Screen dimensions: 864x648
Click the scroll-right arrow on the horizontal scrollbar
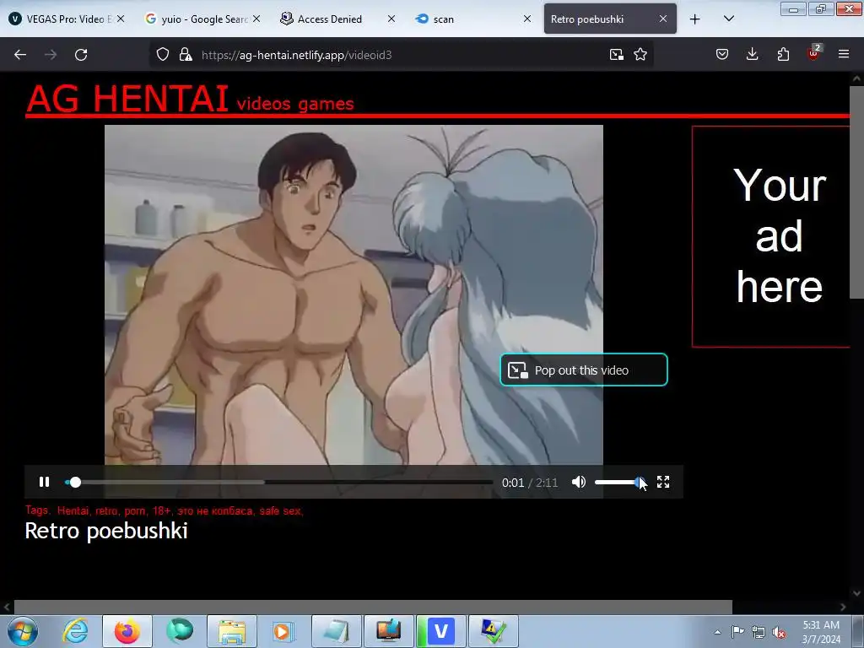coord(843,607)
